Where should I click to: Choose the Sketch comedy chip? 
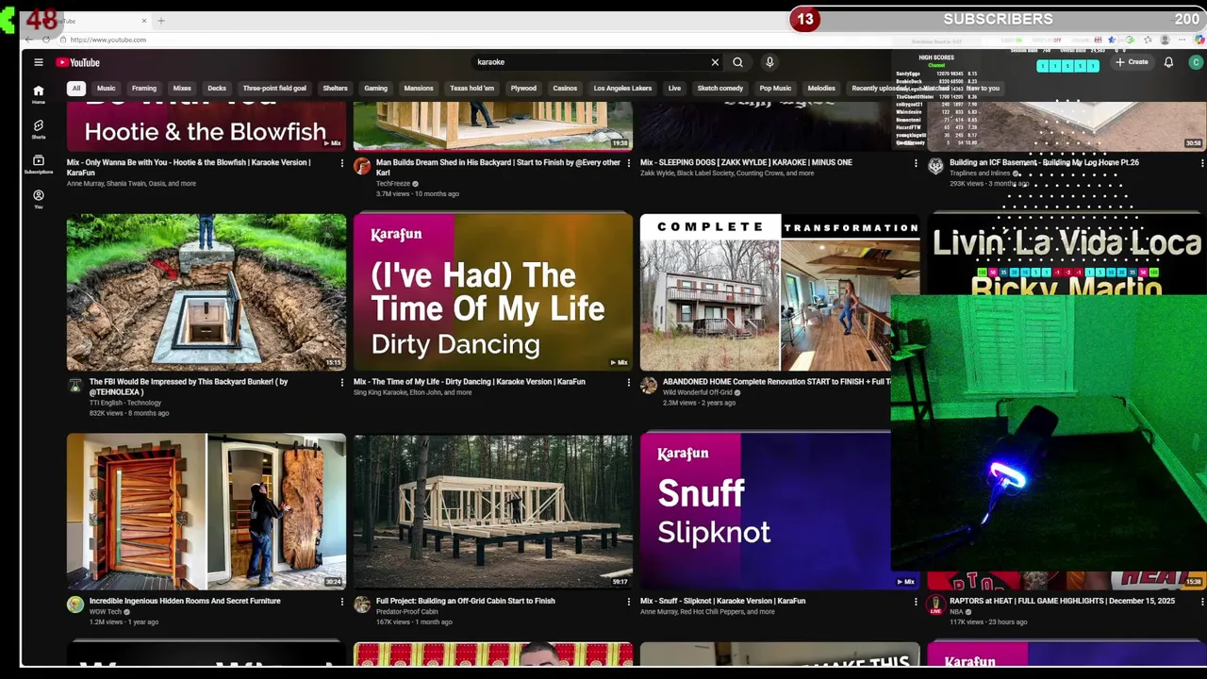720,89
